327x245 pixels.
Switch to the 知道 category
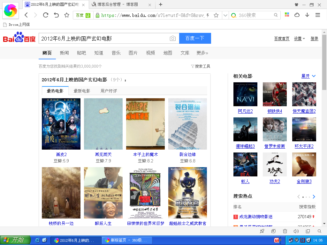[x=99, y=53]
